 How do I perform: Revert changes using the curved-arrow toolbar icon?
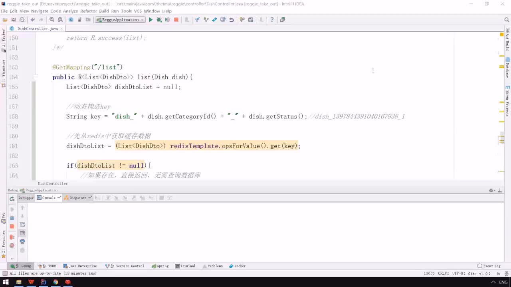[x=232, y=20]
